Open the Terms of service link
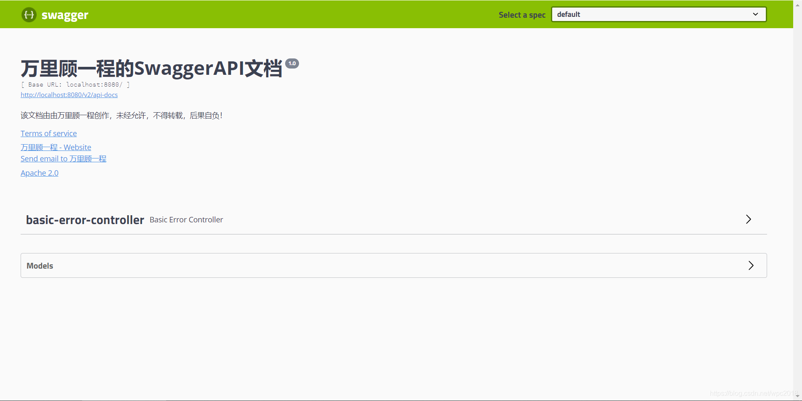802x401 pixels. coord(48,133)
